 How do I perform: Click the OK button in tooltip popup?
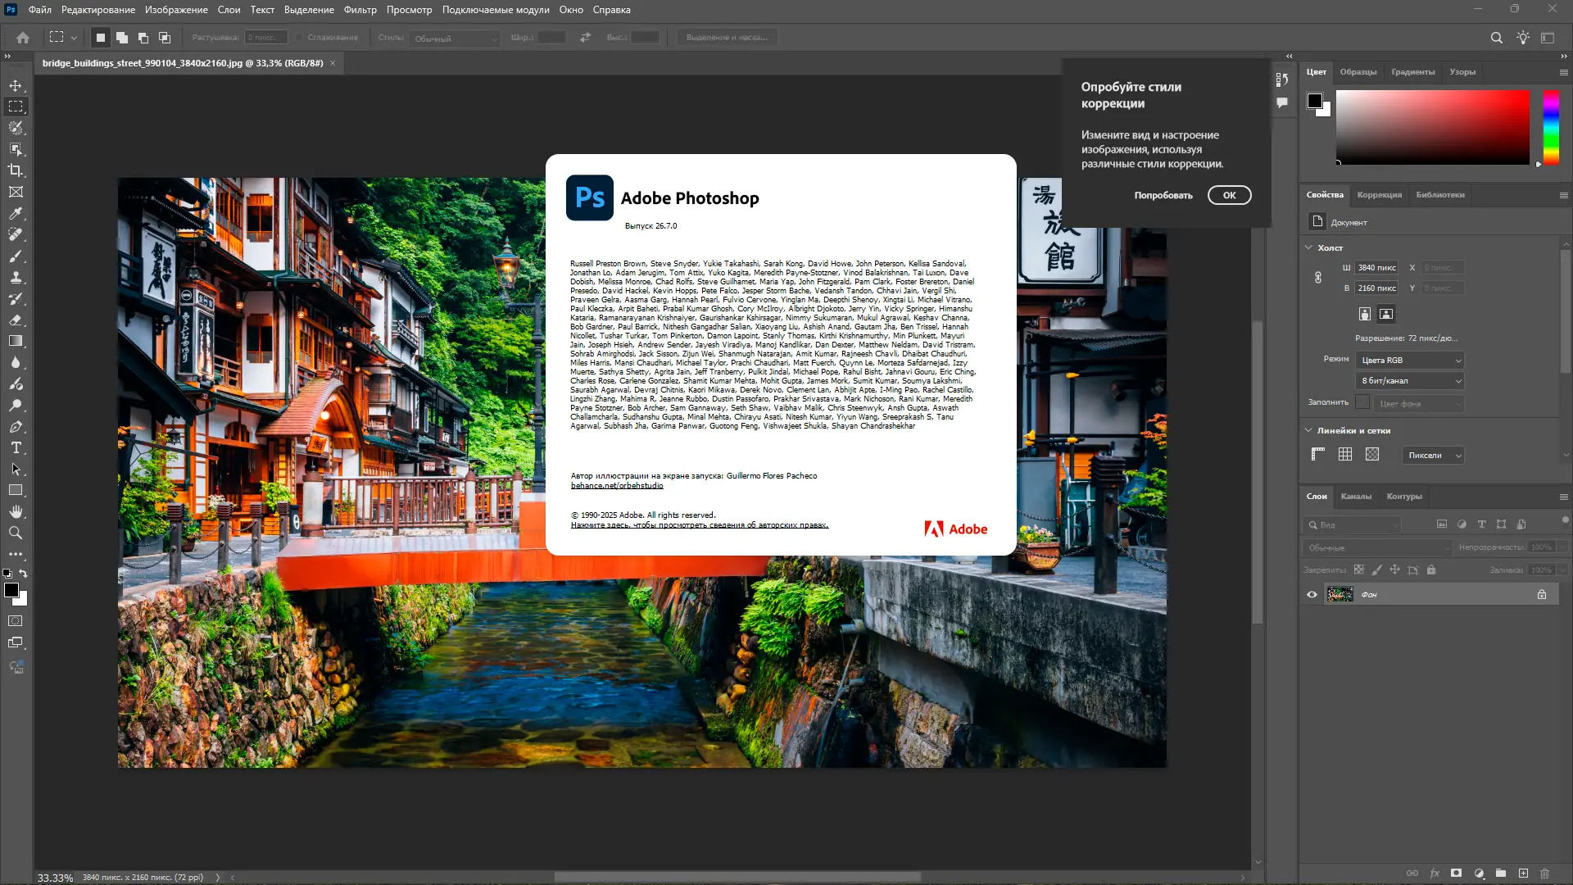pyautogui.click(x=1229, y=195)
